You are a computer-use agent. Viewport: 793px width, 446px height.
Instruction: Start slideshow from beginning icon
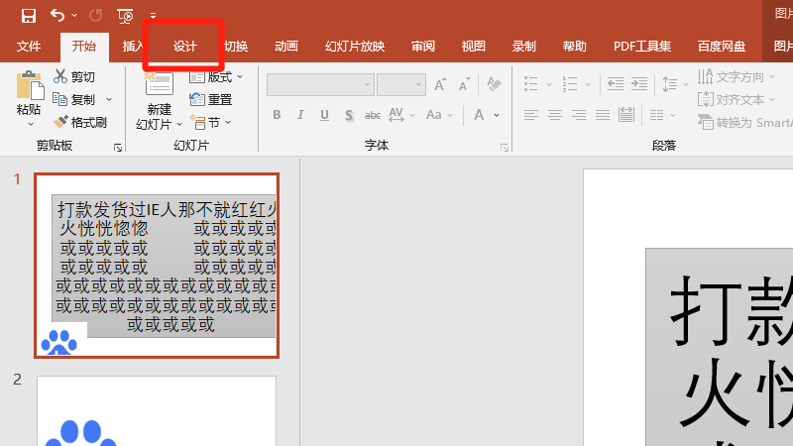[x=125, y=15]
